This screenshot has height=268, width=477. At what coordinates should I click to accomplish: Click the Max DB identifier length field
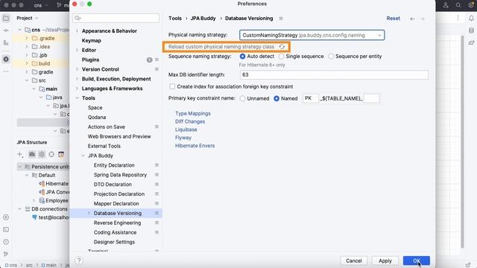click(x=334, y=74)
